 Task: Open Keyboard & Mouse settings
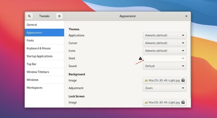[x=44, y=48]
